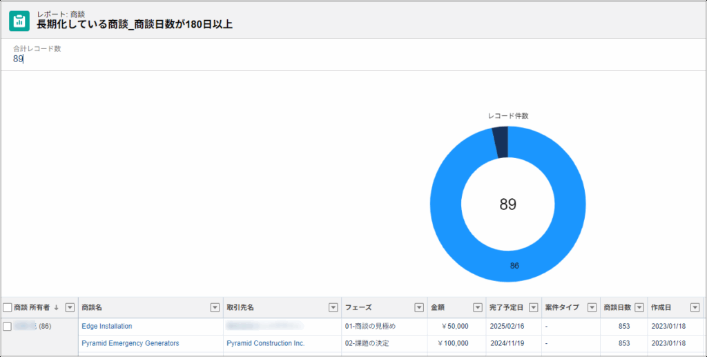Open the 金額 column dropdown arrow
This screenshot has width=707, height=357.
click(477, 308)
